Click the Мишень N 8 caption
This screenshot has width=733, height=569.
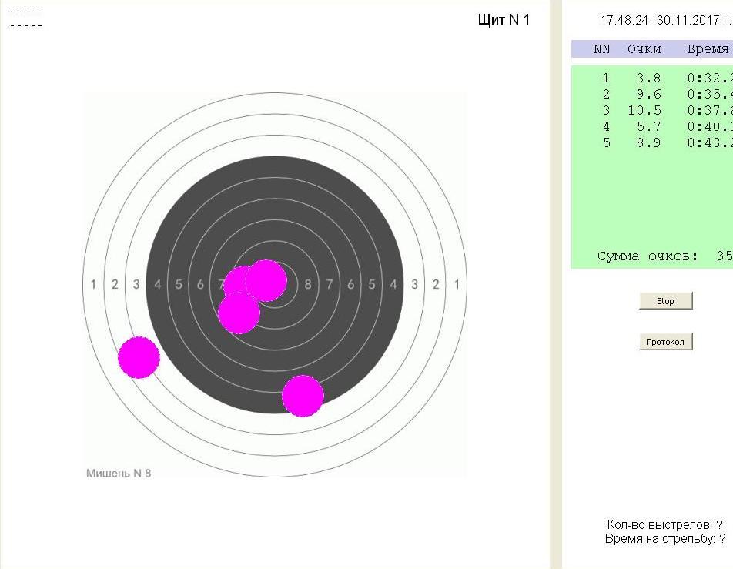coord(119,473)
